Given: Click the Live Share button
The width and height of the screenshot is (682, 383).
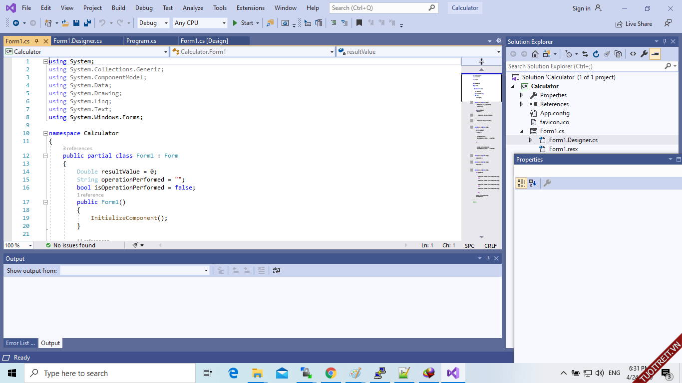Looking at the screenshot, I should [x=634, y=23].
